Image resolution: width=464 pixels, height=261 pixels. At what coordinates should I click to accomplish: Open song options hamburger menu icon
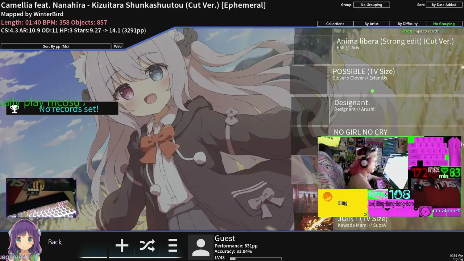pos(173,246)
